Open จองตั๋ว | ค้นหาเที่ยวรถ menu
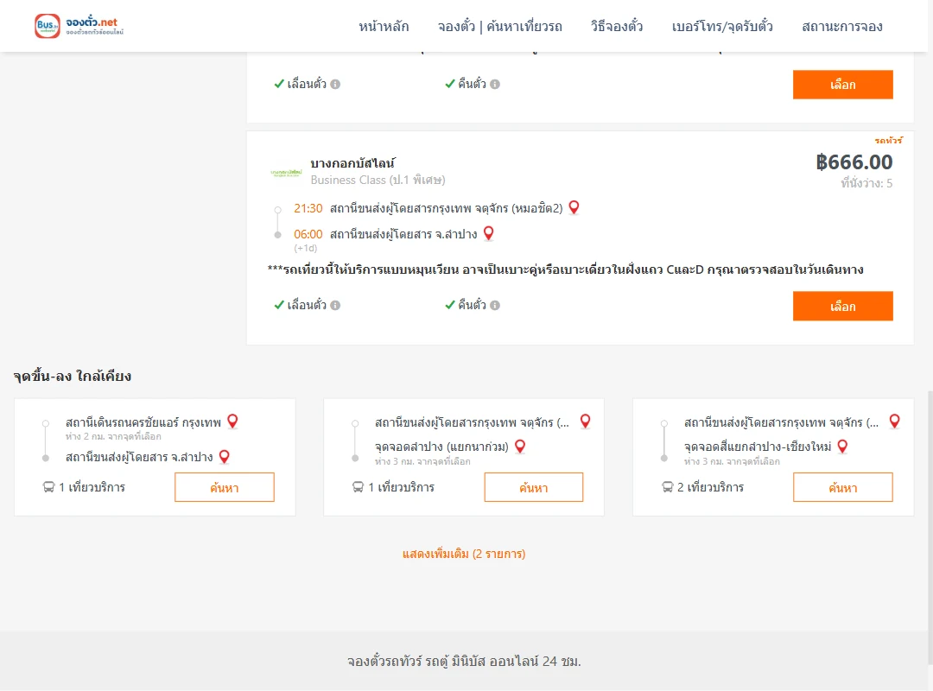The image size is (933, 691). click(500, 27)
